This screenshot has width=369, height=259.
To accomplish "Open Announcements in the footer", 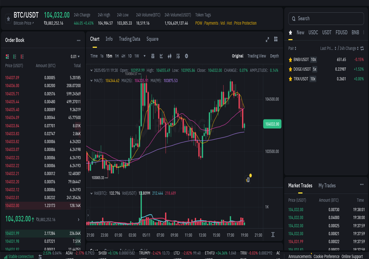I will click(300, 256).
